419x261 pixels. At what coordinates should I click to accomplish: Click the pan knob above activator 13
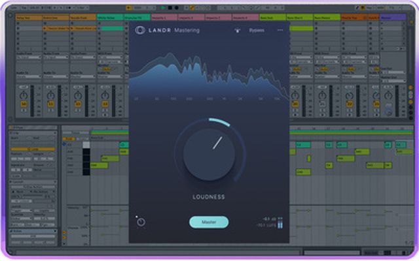point(105,95)
